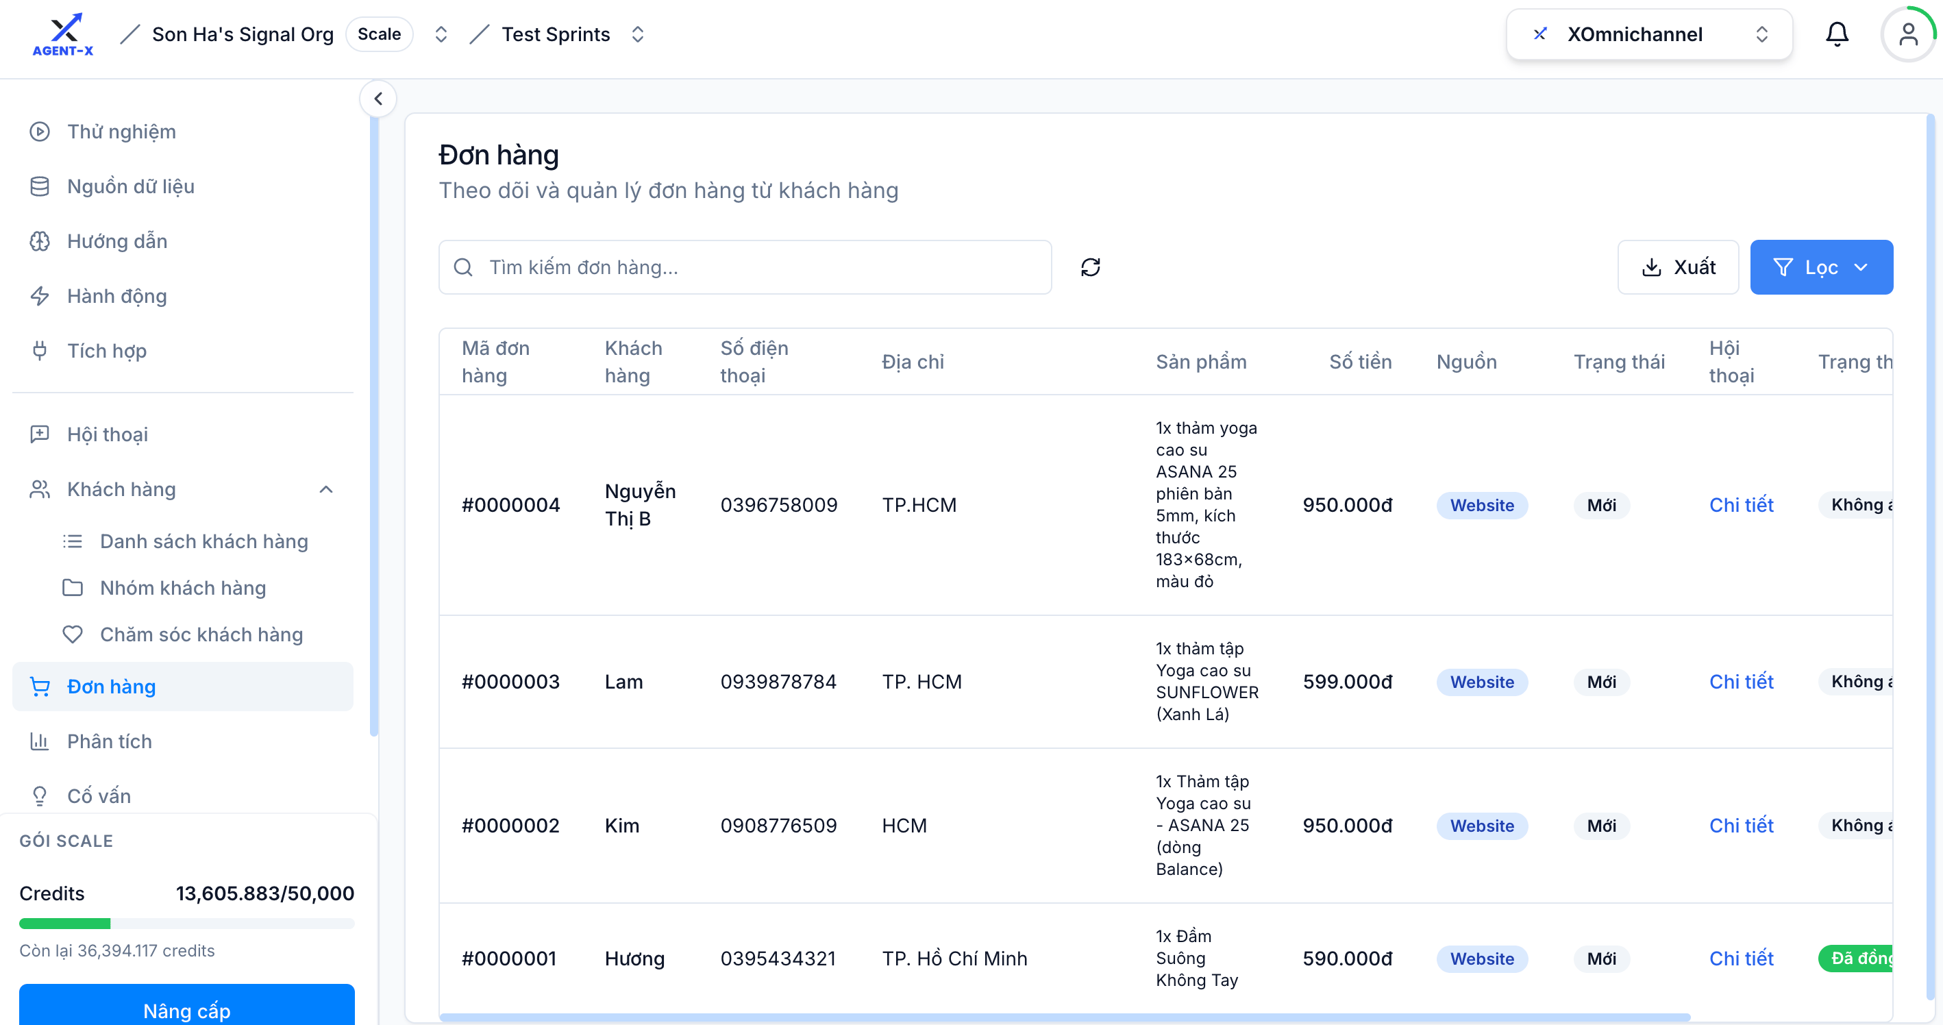The width and height of the screenshot is (1943, 1025).
Task: Open the user profile avatar
Action: 1907,34
